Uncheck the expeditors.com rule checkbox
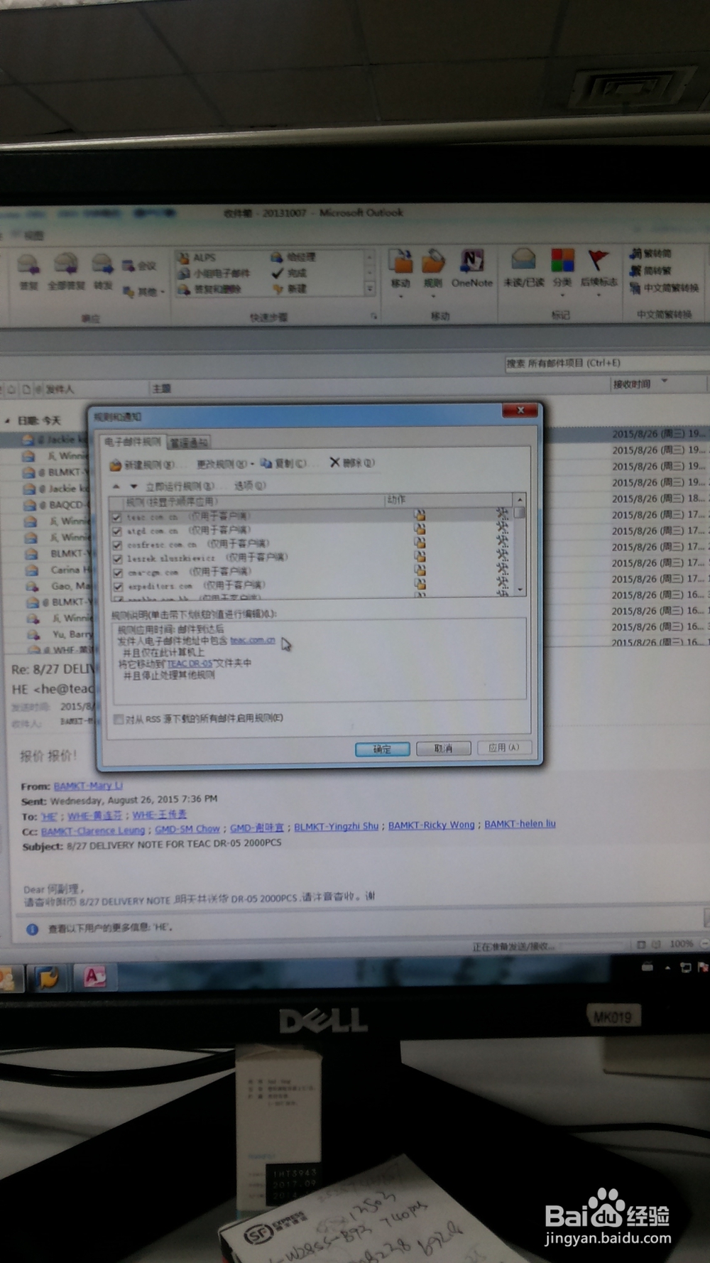 pos(118,587)
